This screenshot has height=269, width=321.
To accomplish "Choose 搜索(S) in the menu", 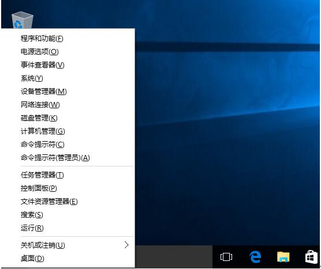I will [x=68, y=215].
